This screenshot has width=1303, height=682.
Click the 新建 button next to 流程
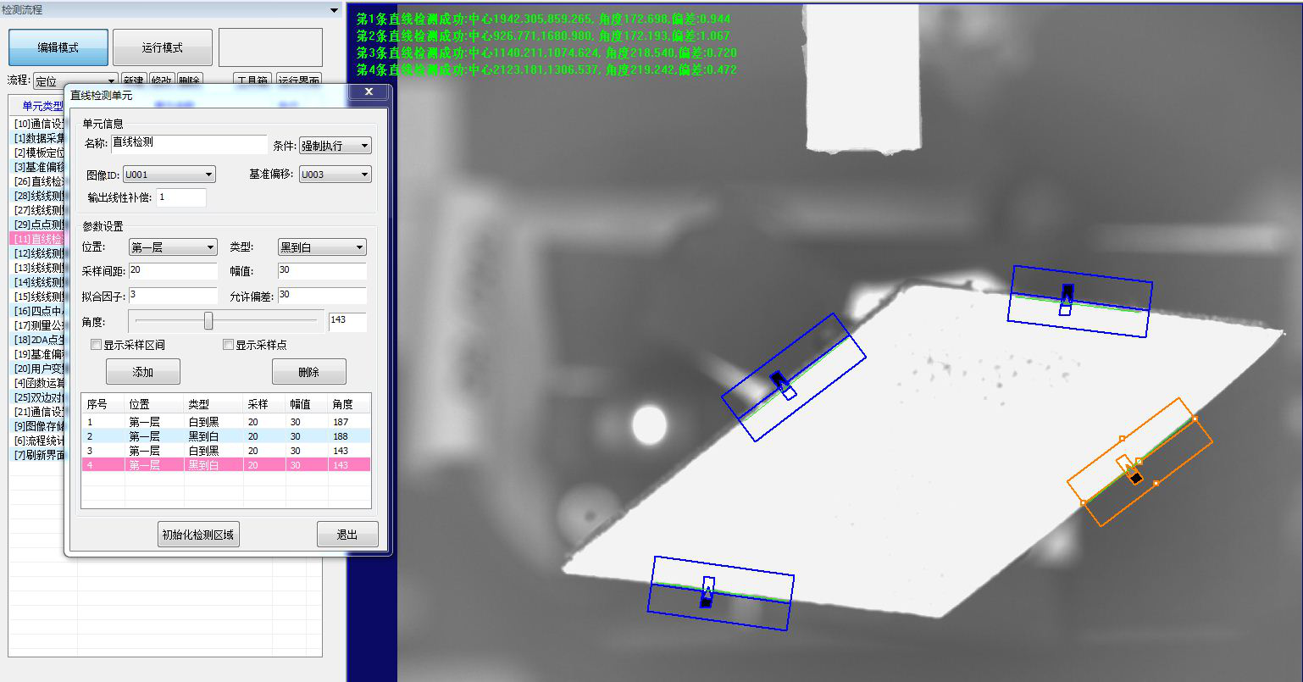click(133, 81)
